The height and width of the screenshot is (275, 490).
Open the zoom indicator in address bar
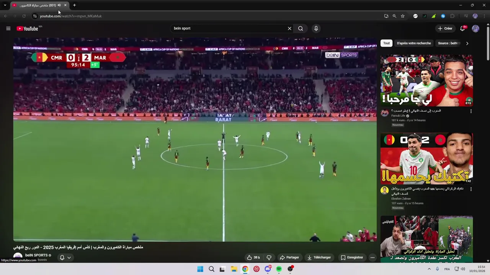(x=394, y=16)
